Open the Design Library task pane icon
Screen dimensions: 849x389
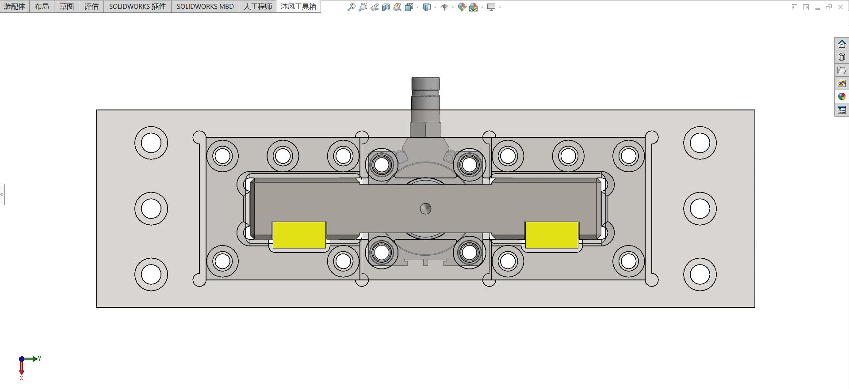[842, 57]
